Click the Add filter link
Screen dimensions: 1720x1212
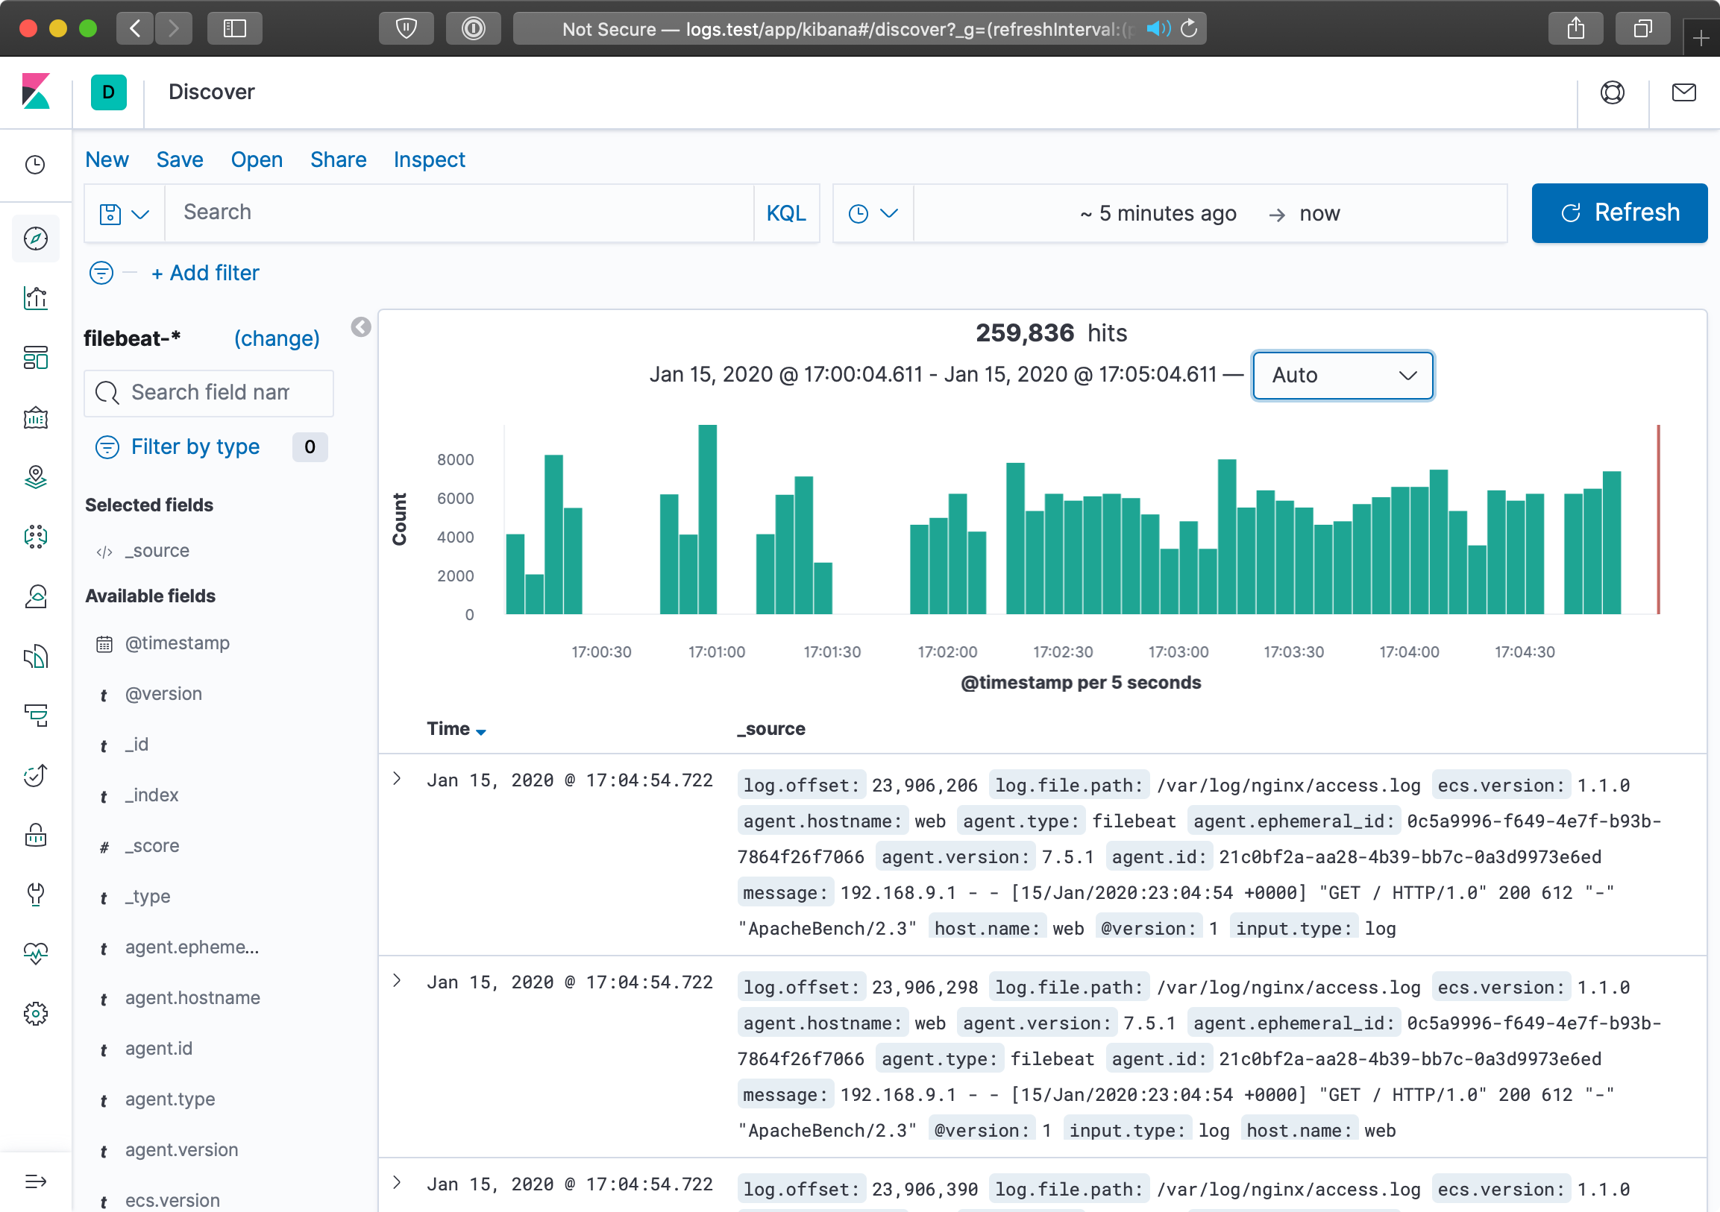pos(205,273)
